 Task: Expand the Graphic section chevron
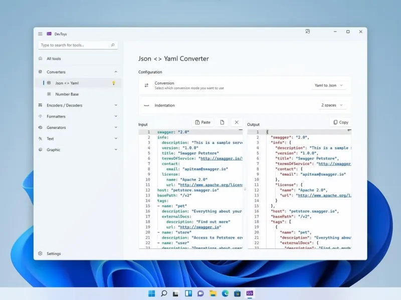pos(116,149)
